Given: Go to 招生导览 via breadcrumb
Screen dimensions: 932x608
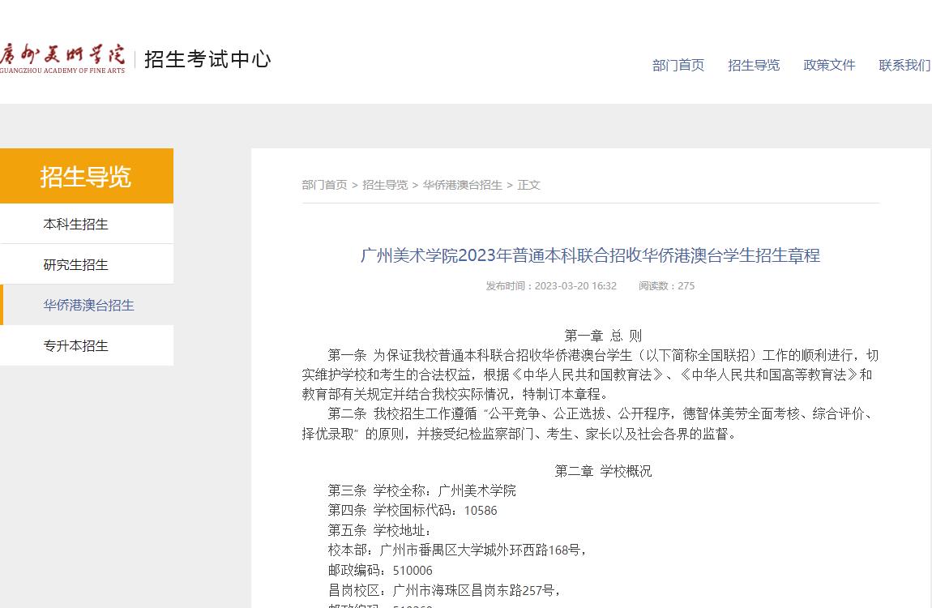Looking at the screenshot, I should tap(385, 185).
